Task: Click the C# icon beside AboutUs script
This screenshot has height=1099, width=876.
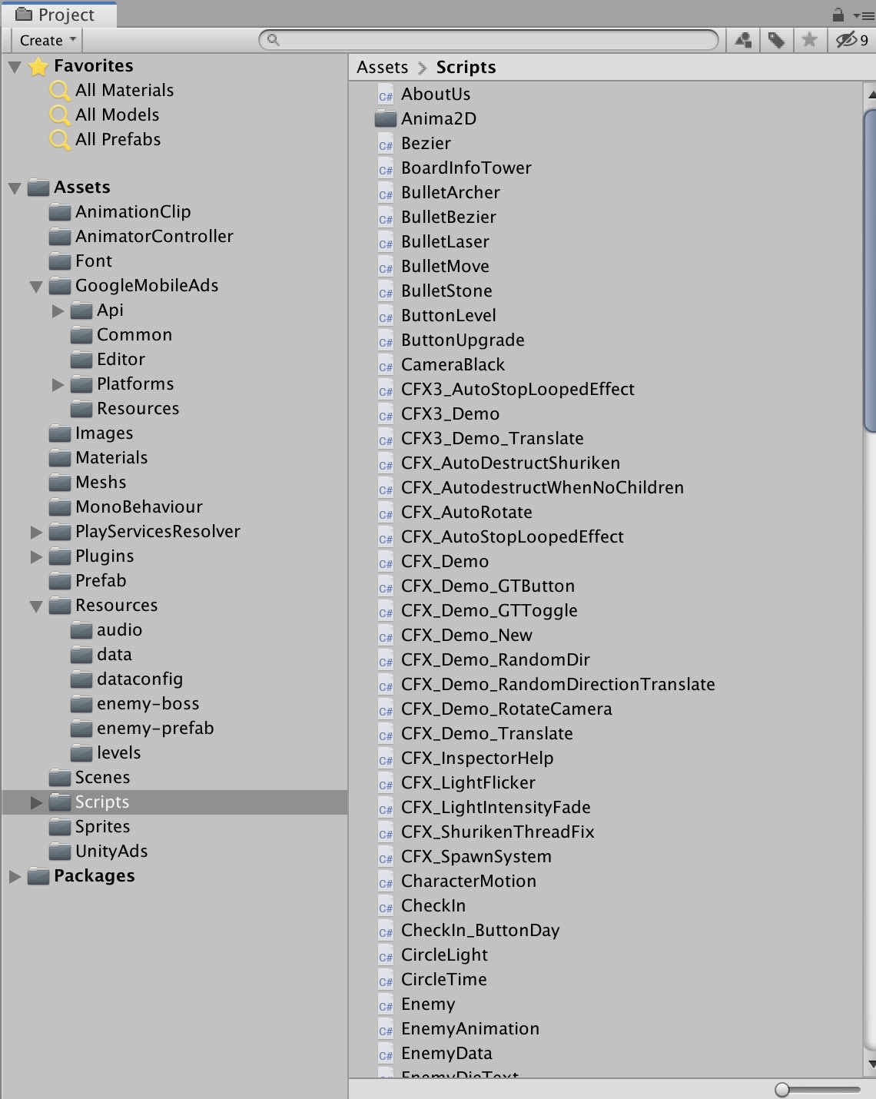Action: click(386, 95)
